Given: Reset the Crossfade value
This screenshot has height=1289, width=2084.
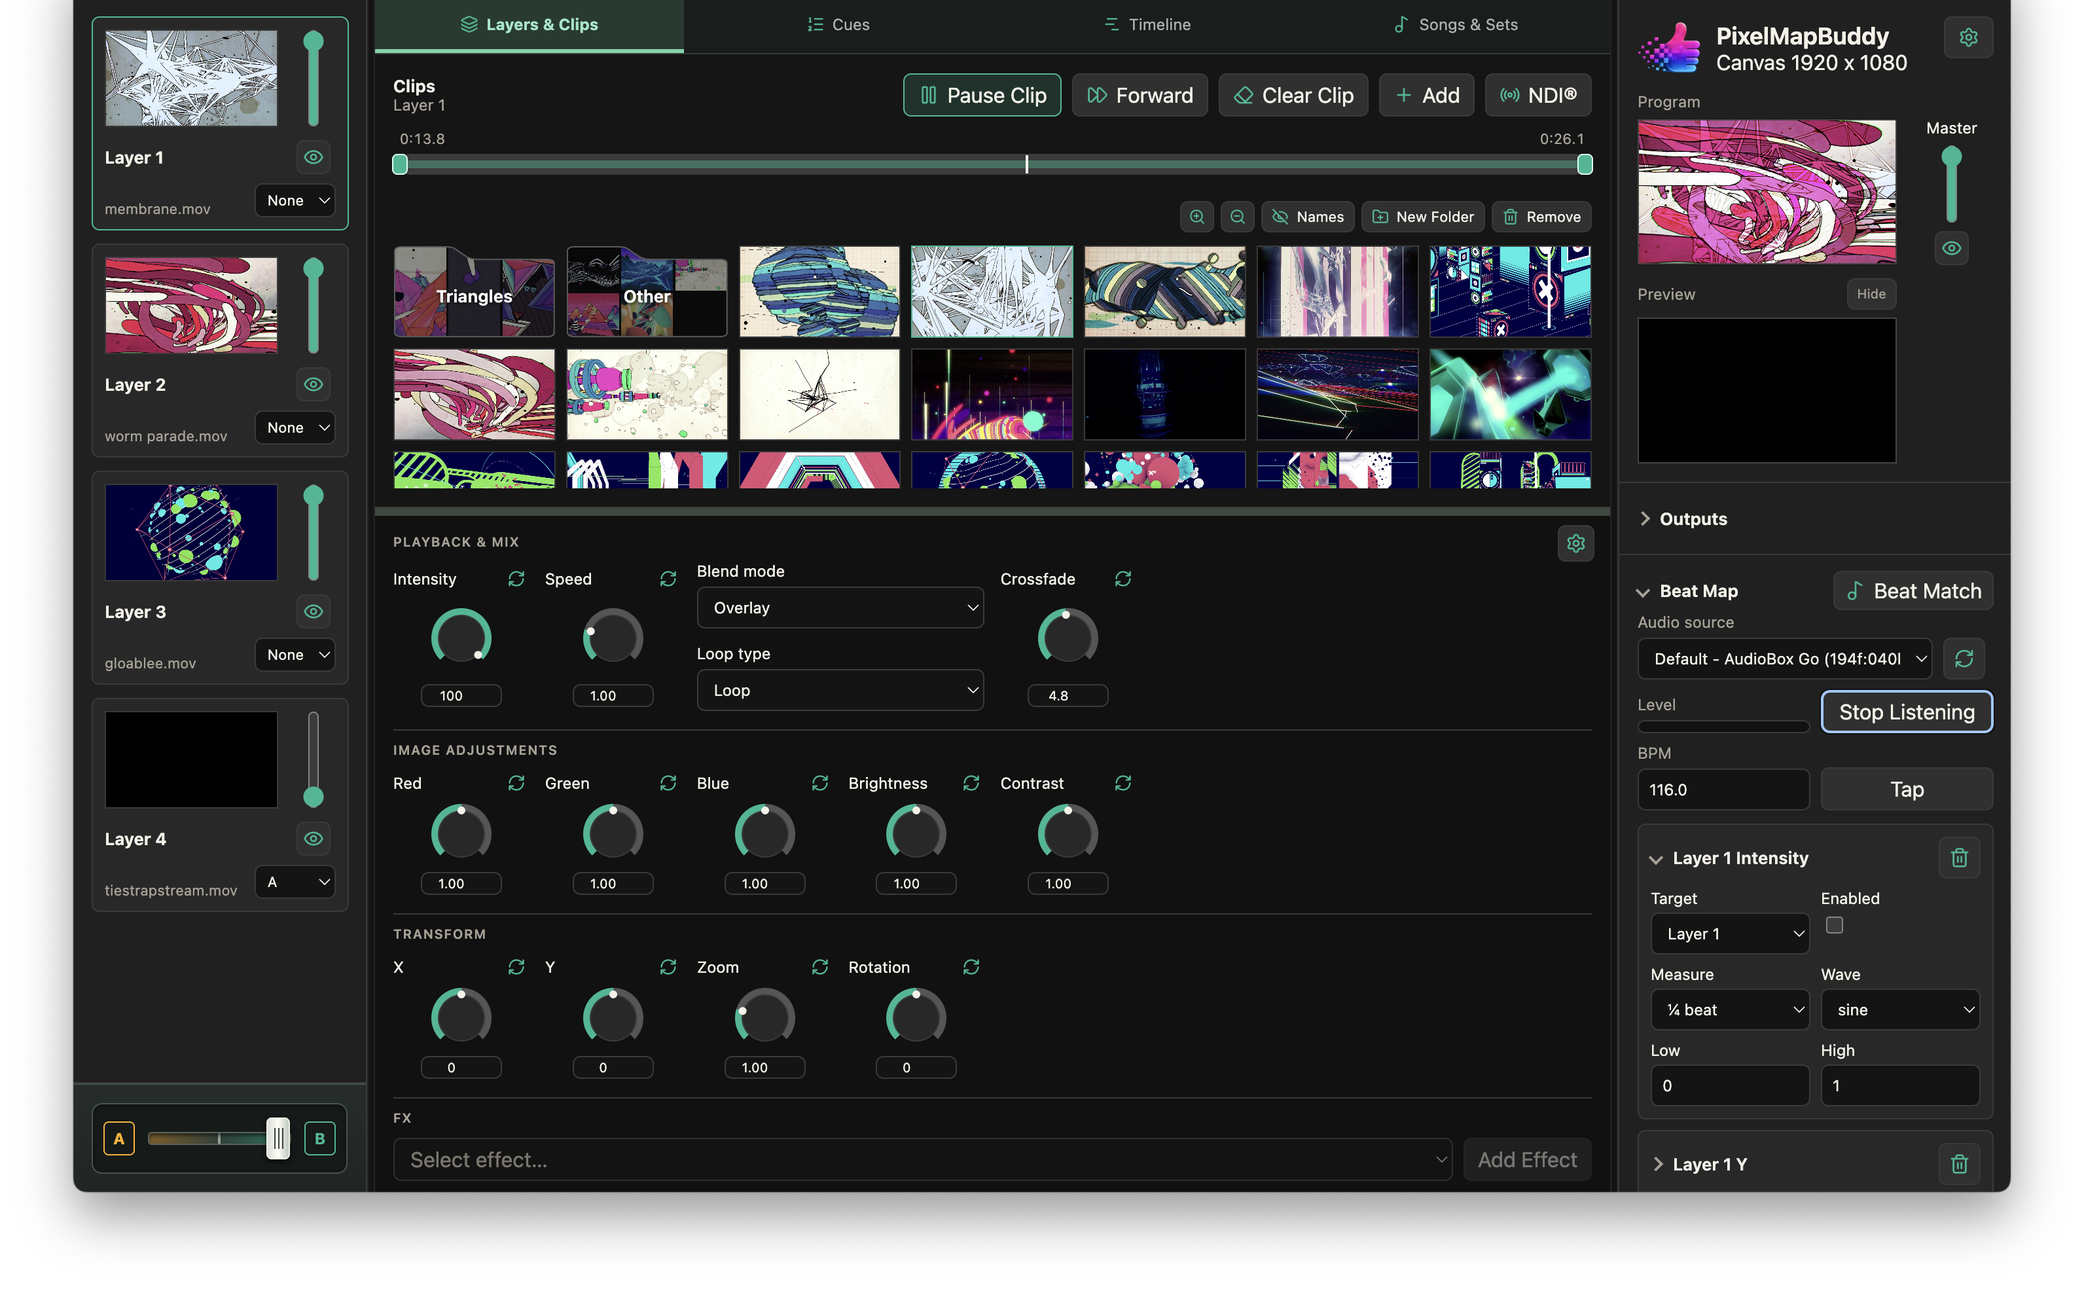Looking at the screenshot, I should tap(1123, 579).
